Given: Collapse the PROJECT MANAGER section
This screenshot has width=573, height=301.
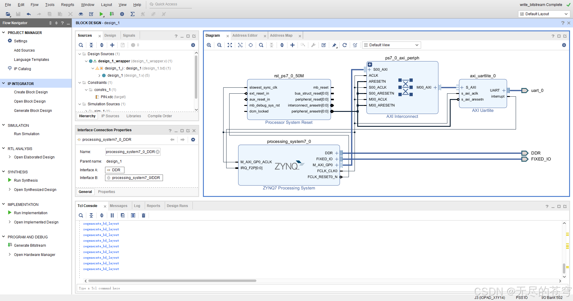Looking at the screenshot, I should tap(4, 33).
